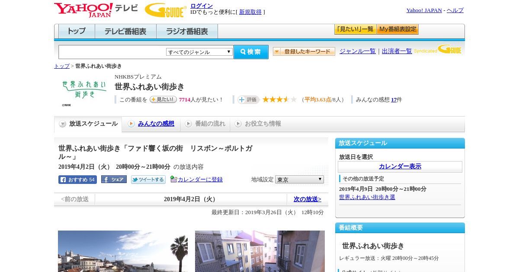
Task: Click the G-GUIDE logo in header
Action: [x=165, y=10]
